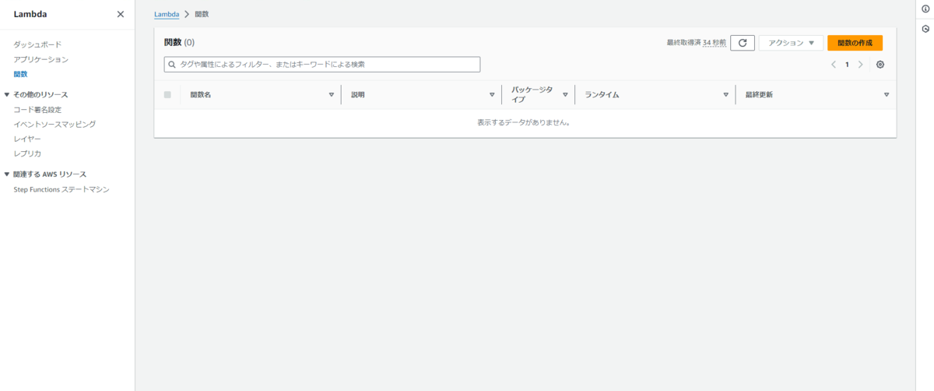Click the 表示するデータがありません message
This screenshot has width=934, height=391.
(525, 122)
